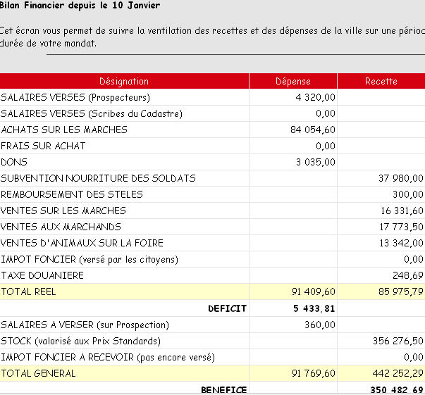Click the 13 342,00 revenue value

click(402, 243)
